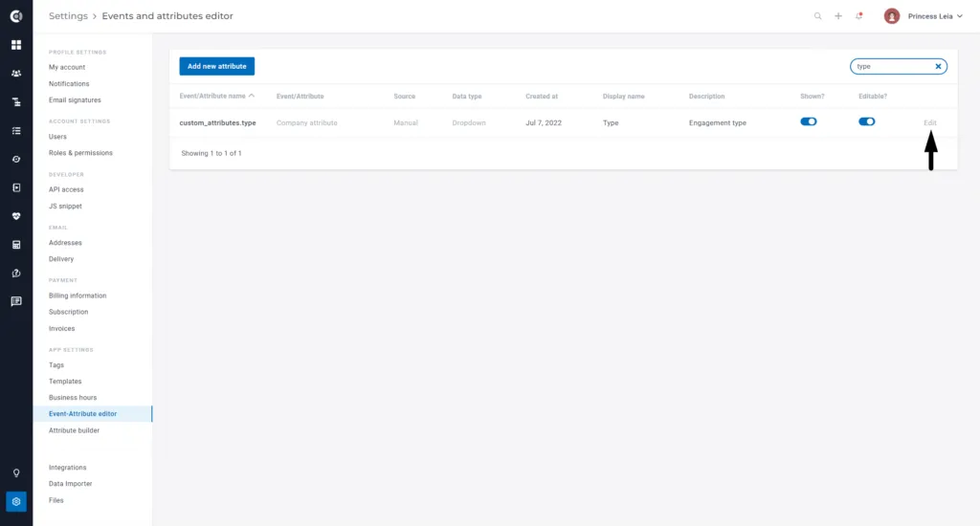Screen dimensions: 980x526
Task: Click the app logo at top left
Action: tap(16, 16)
